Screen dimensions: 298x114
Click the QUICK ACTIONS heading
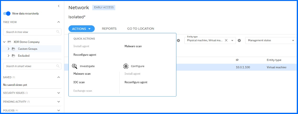[84, 39]
